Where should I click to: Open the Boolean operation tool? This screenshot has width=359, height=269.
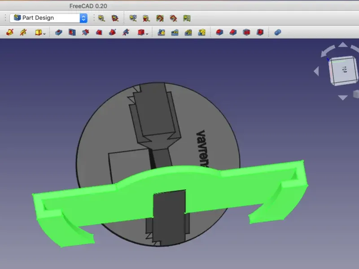click(x=278, y=32)
